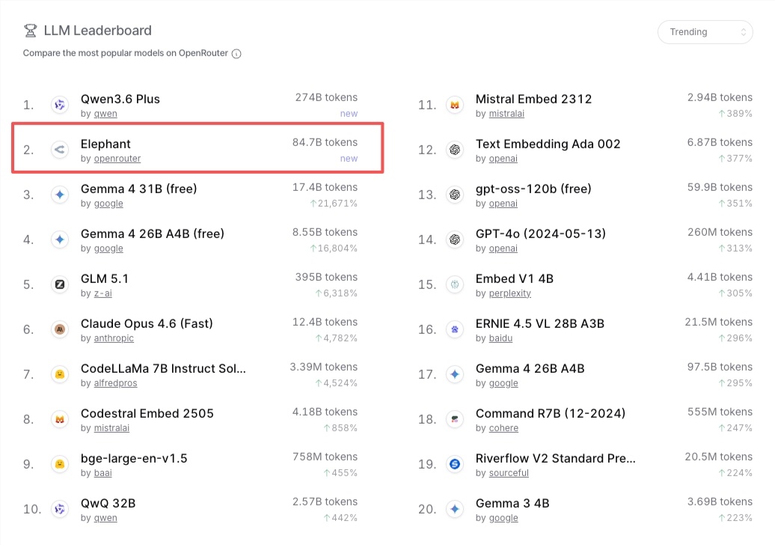Click the Mistral logo next to Codestral Embed 2505
The height and width of the screenshot is (545, 775).
(x=60, y=419)
